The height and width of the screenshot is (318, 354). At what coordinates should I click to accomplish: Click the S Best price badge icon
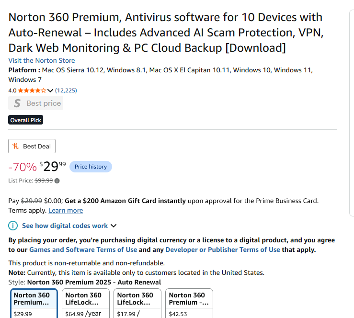point(17,103)
